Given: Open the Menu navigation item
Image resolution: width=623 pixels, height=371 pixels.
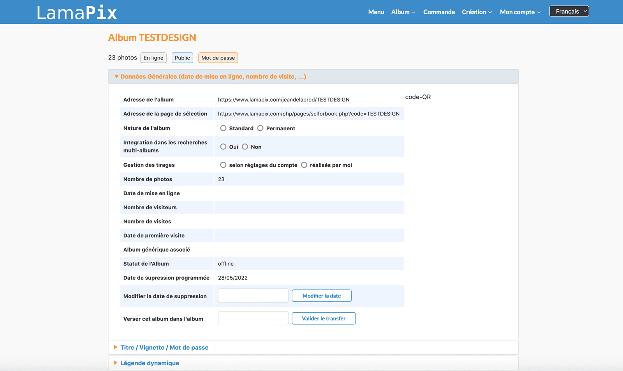Looking at the screenshot, I should [x=376, y=12].
